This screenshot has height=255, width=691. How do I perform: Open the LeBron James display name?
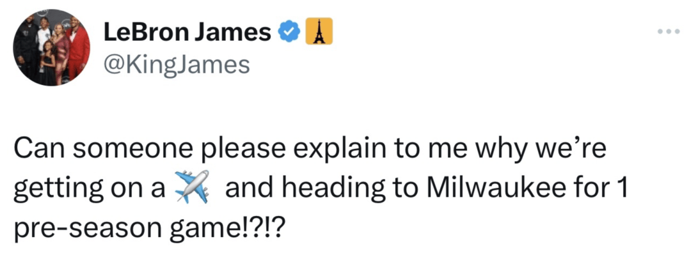click(x=187, y=33)
